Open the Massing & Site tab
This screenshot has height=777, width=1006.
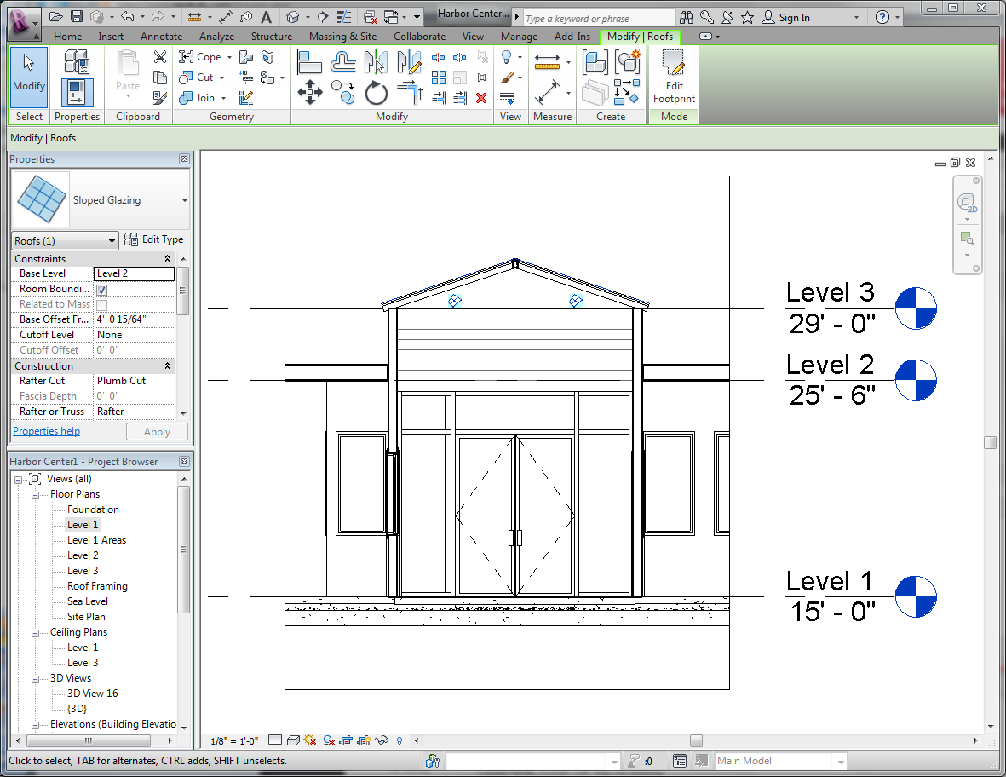342,37
